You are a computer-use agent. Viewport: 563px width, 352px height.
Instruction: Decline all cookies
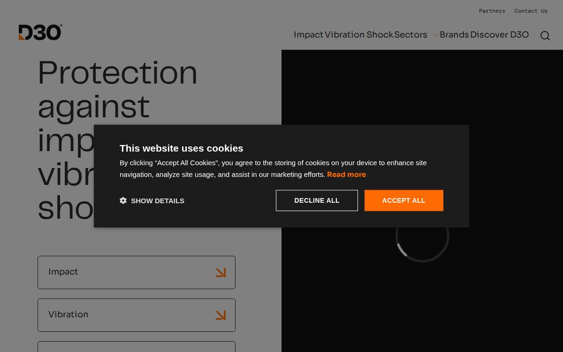point(317,200)
